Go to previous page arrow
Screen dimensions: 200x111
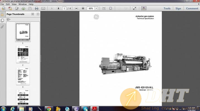pyautogui.click(x=52, y=8)
